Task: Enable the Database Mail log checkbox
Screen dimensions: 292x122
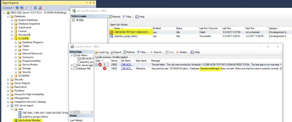Action: [x=74, y=69]
